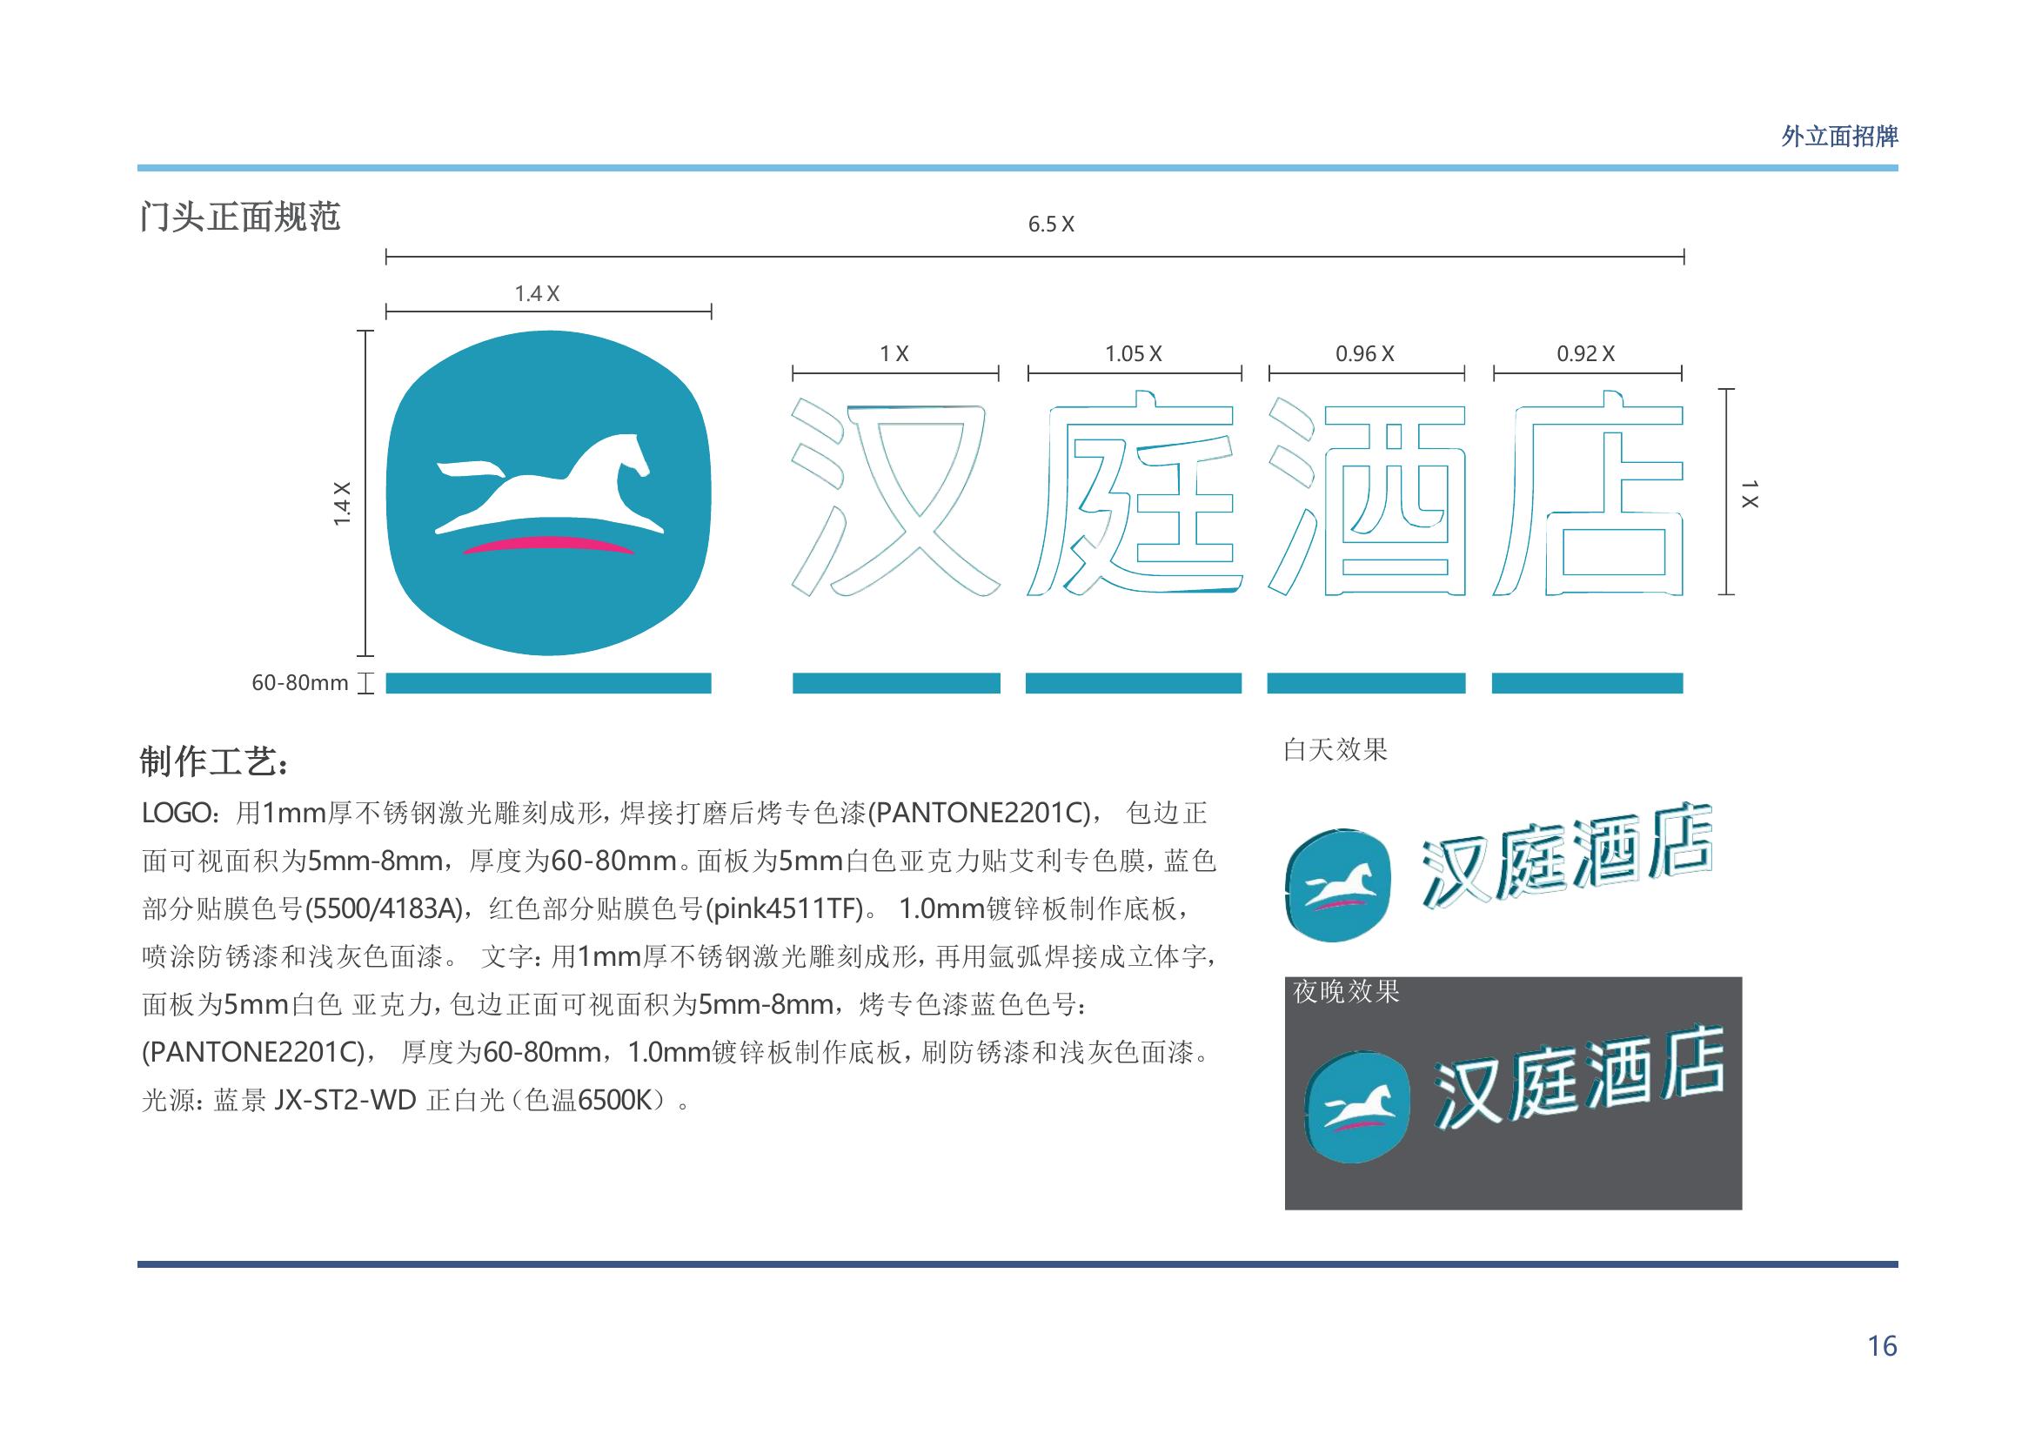This screenshot has width=2035, height=1441.
Task: Click the daytime effect sign preview
Action: [1499, 873]
